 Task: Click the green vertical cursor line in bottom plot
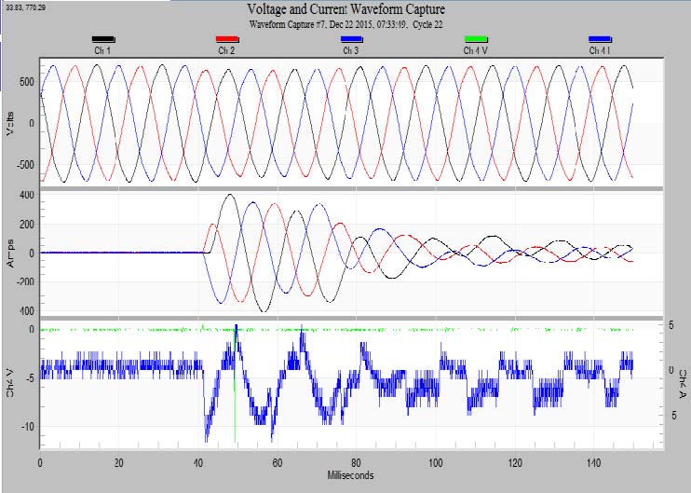235,391
